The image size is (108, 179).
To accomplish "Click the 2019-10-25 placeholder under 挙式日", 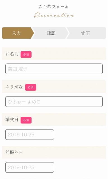I will pyautogui.click(x=21, y=135).
